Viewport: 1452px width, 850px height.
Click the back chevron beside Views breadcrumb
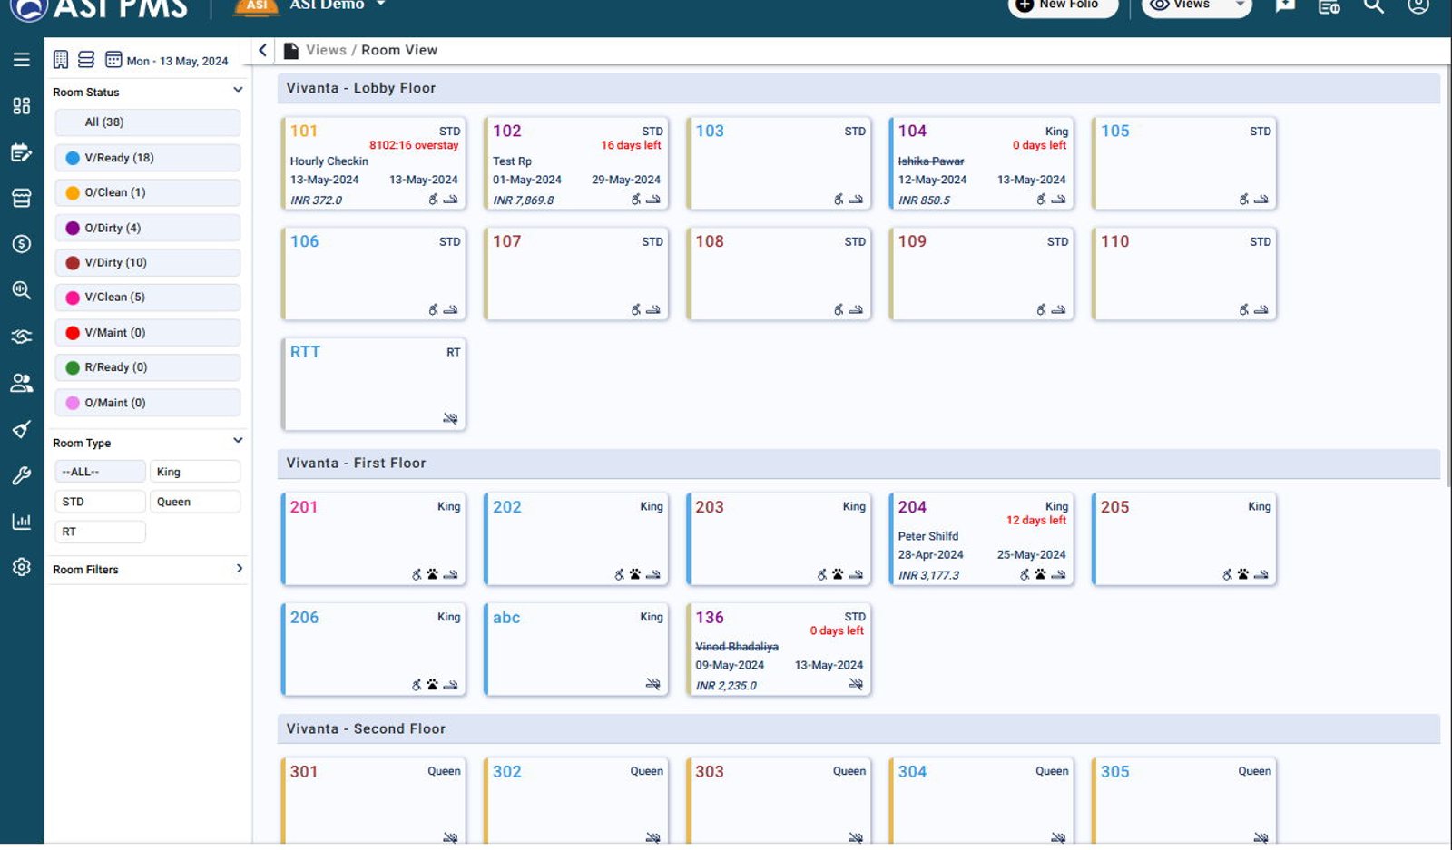(262, 50)
